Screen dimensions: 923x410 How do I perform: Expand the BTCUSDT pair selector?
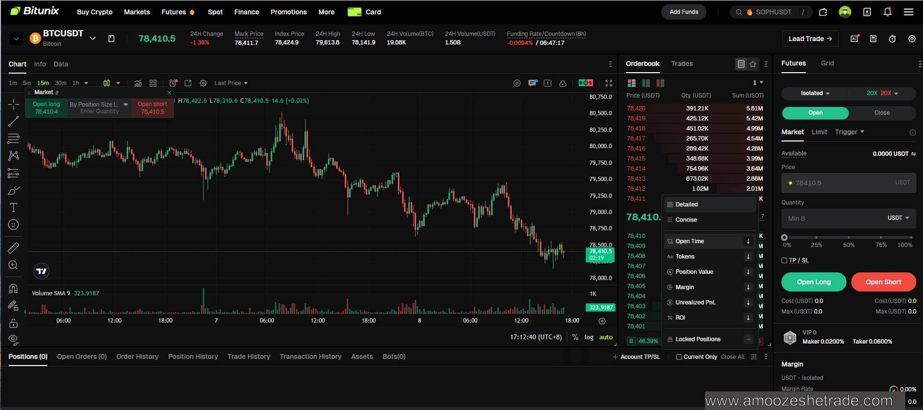(93, 38)
